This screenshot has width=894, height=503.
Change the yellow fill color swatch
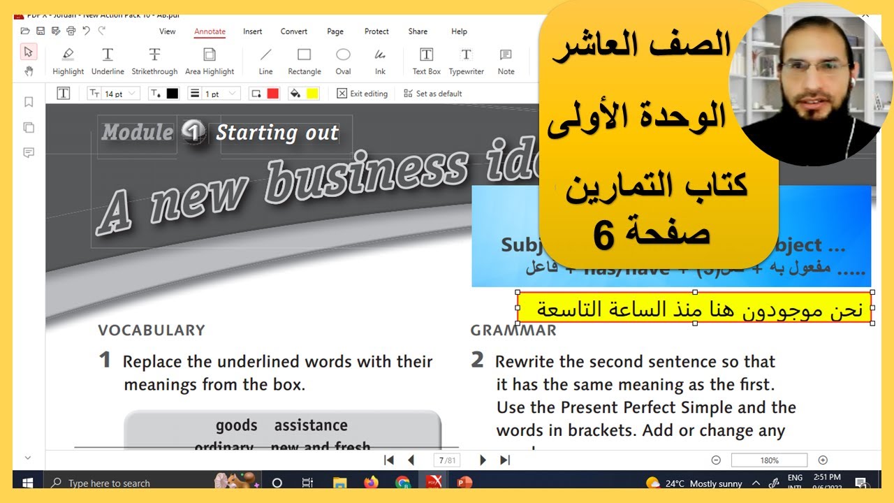click(312, 94)
